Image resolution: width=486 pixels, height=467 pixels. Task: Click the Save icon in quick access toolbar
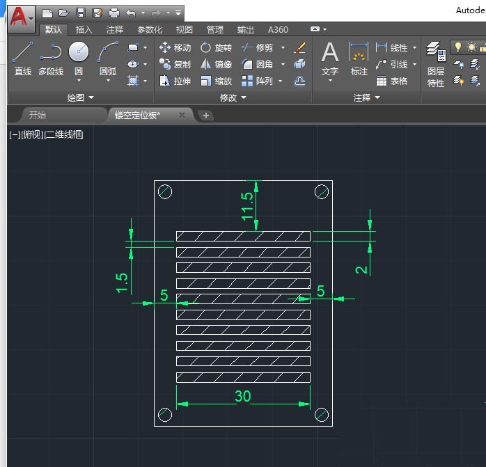click(81, 13)
